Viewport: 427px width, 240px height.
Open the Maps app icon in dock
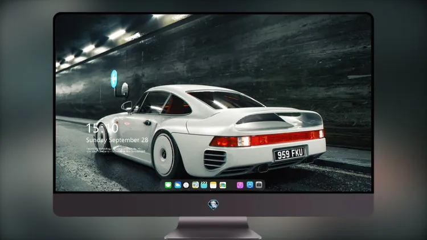pos(195,185)
